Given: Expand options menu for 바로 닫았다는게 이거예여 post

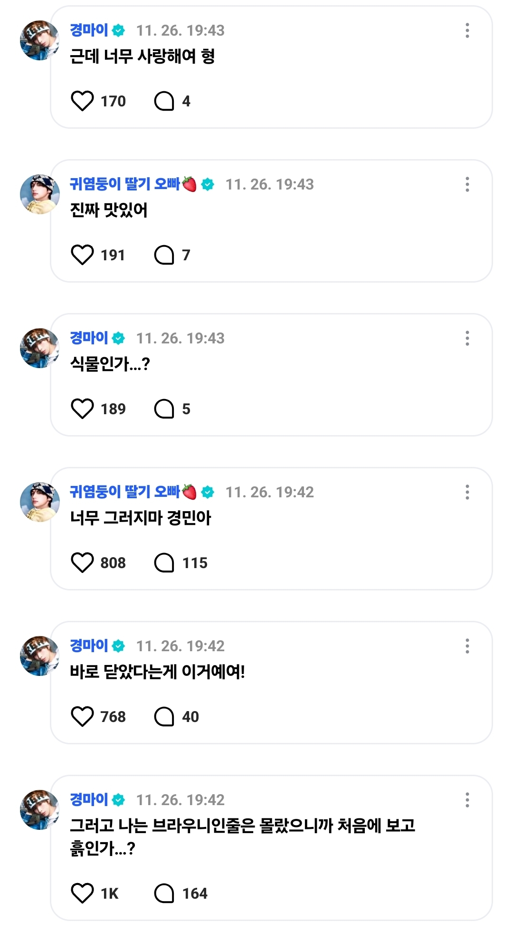Looking at the screenshot, I should (467, 646).
